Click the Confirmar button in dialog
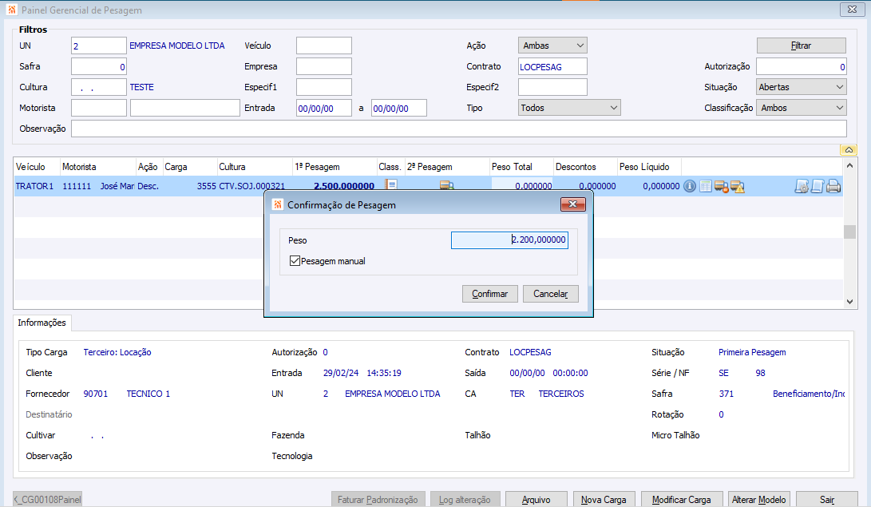 [x=490, y=294]
